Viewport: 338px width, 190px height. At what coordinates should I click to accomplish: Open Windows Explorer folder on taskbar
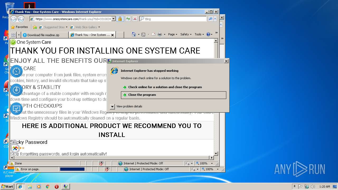[30, 186]
